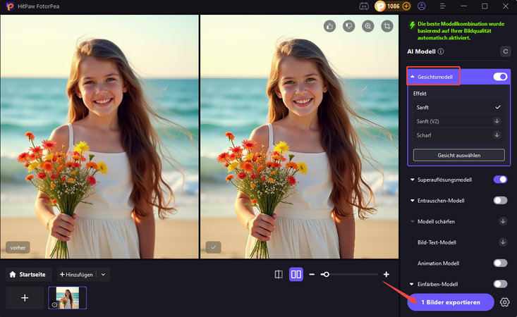Click the AI Modell info icon
Image resolution: width=517 pixels, height=317 pixels.
tap(441, 51)
